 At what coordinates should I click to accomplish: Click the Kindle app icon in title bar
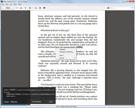tap(2, 2)
